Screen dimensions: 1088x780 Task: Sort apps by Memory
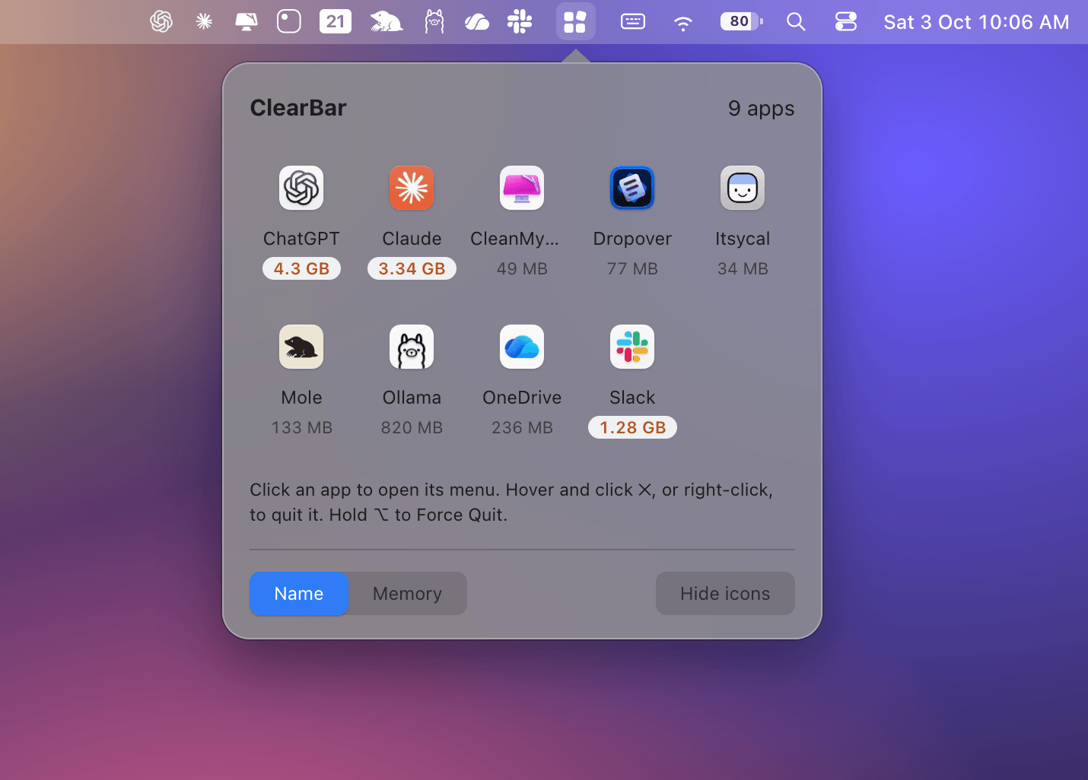[x=408, y=594]
